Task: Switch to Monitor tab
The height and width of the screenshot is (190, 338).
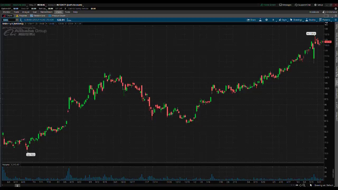Action: pyautogui.click(x=7, y=12)
